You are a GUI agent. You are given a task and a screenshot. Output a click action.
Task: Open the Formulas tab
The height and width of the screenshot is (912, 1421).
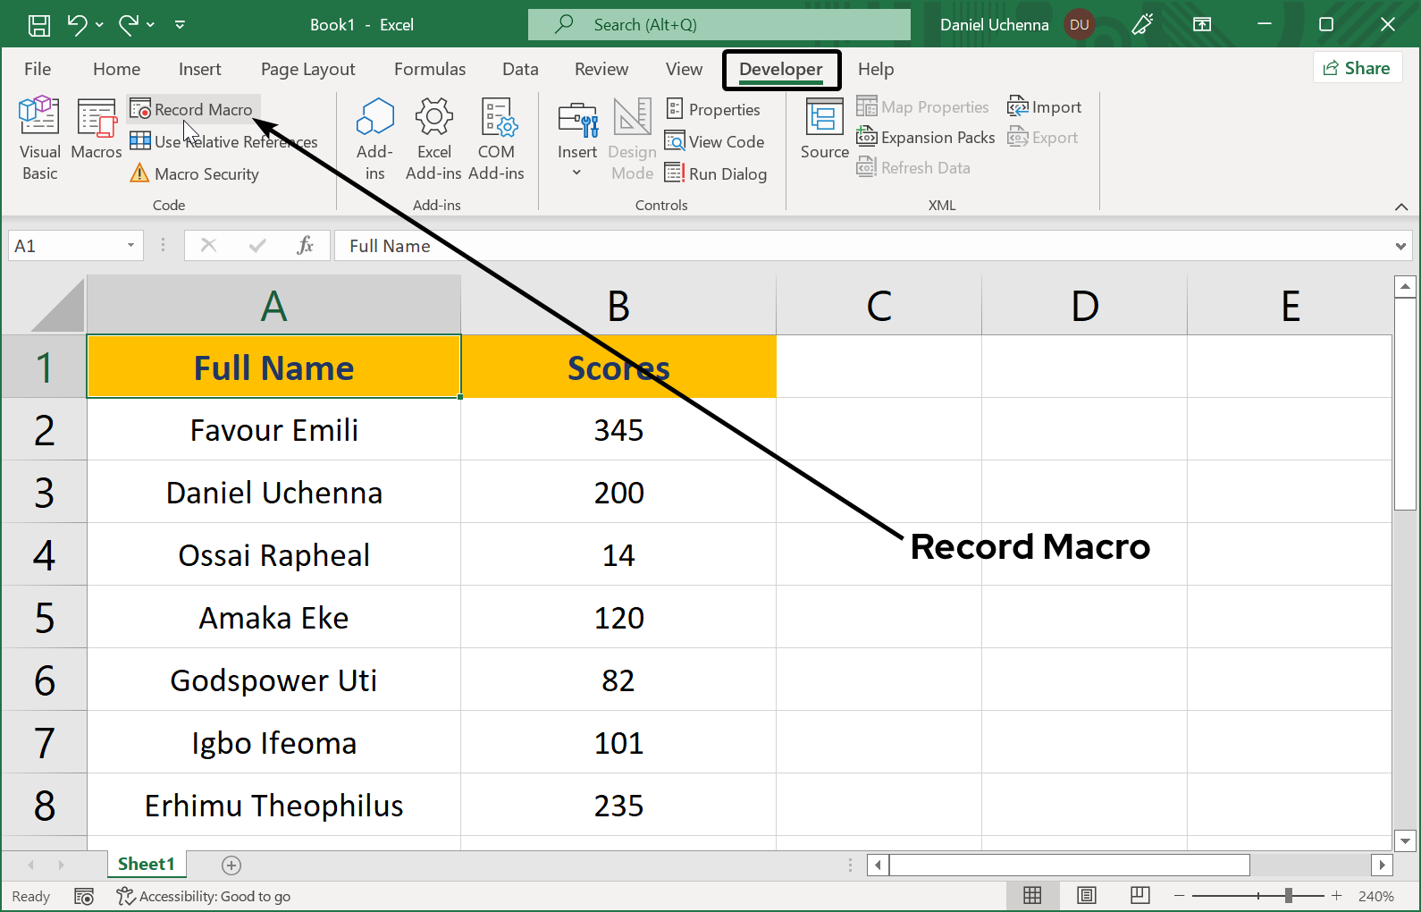[x=430, y=69]
